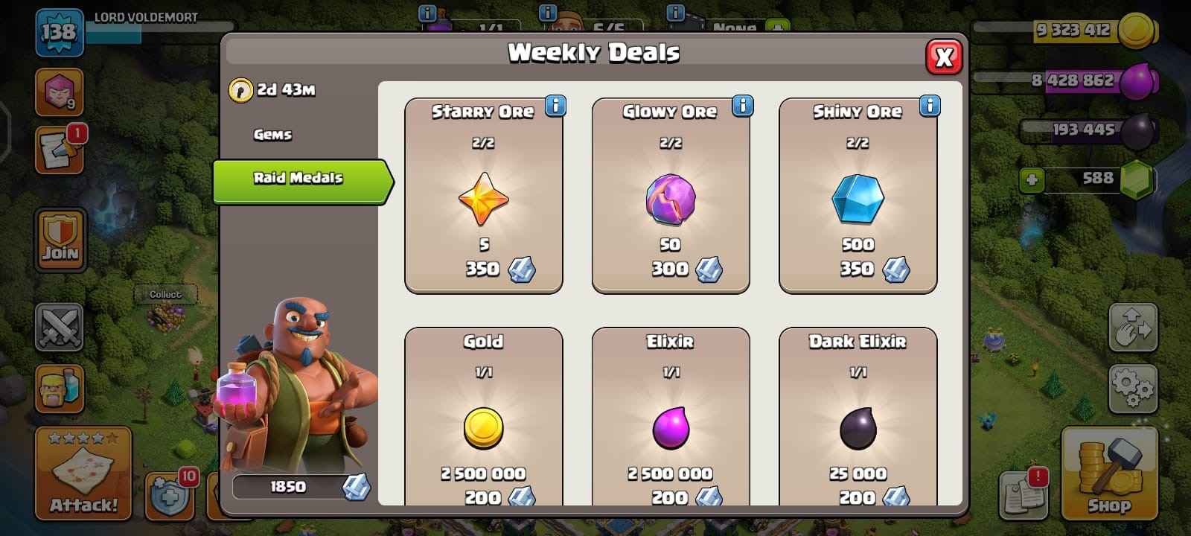Buy Glowy Ore for 300 raid medals

tap(671, 196)
